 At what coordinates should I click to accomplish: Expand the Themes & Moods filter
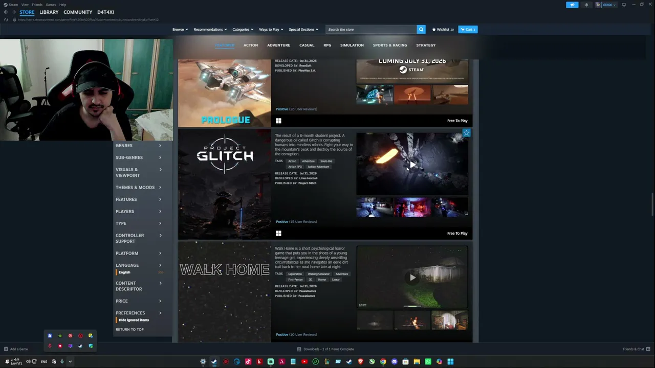[x=139, y=188]
